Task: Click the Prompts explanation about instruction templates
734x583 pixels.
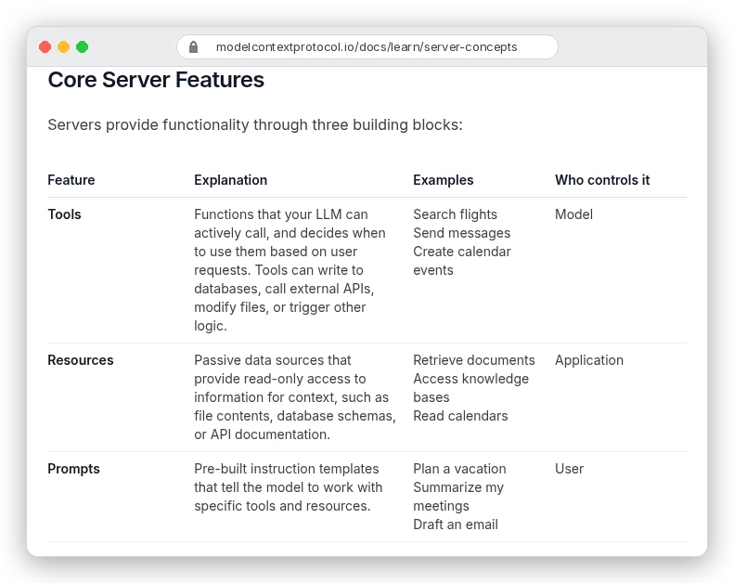Action: tap(289, 487)
